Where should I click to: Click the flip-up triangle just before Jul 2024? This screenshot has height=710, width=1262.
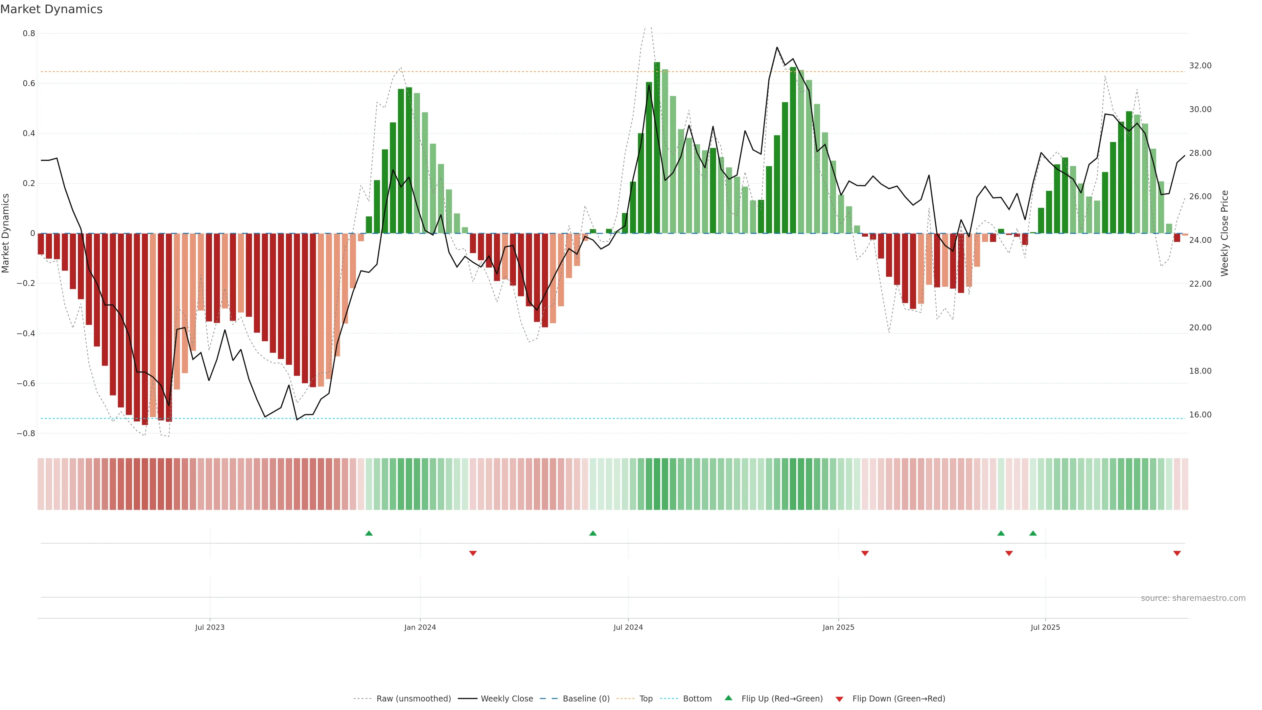(593, 533)
